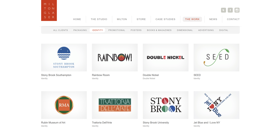Image resolution: width=278 pixels, height=134 pixels.
Task: Click the Trattoria Dell'Arte title link
Action: (x=102, y=123)
